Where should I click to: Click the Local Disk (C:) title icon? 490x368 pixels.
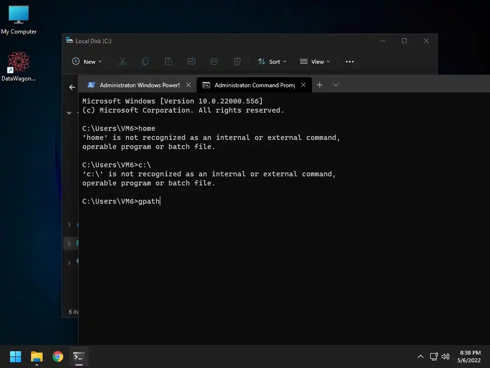(x=69, y=40)
